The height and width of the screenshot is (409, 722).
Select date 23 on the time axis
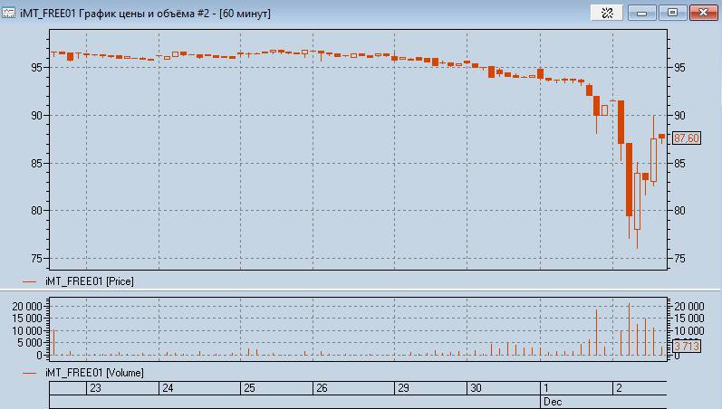pos(95,388)
